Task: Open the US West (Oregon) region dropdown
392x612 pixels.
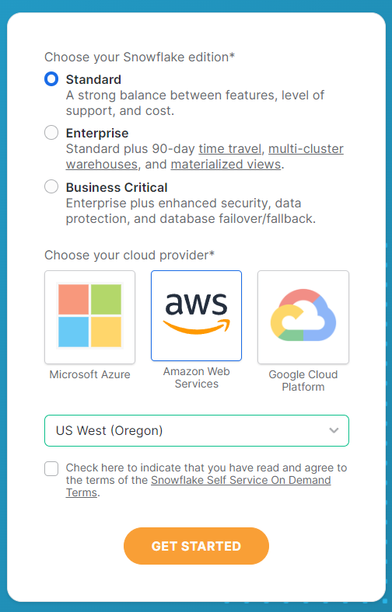Action: pyautogui.click(x=197, y=430)
